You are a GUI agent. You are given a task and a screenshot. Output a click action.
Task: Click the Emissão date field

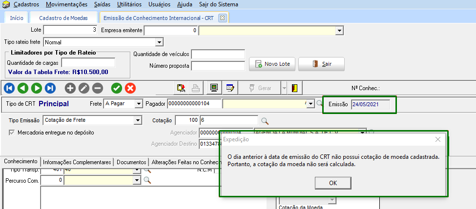click(x=371, y=104)
